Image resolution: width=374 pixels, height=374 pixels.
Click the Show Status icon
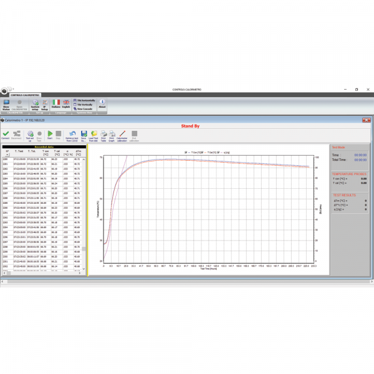6,103
